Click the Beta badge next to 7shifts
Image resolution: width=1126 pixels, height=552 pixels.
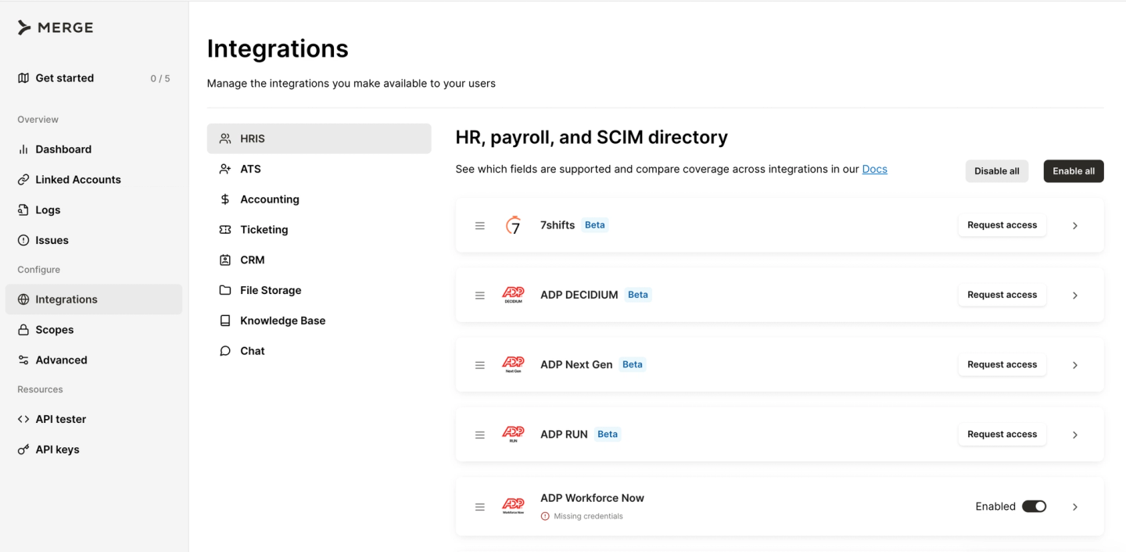pyautogui.click(x=595, y=225)
